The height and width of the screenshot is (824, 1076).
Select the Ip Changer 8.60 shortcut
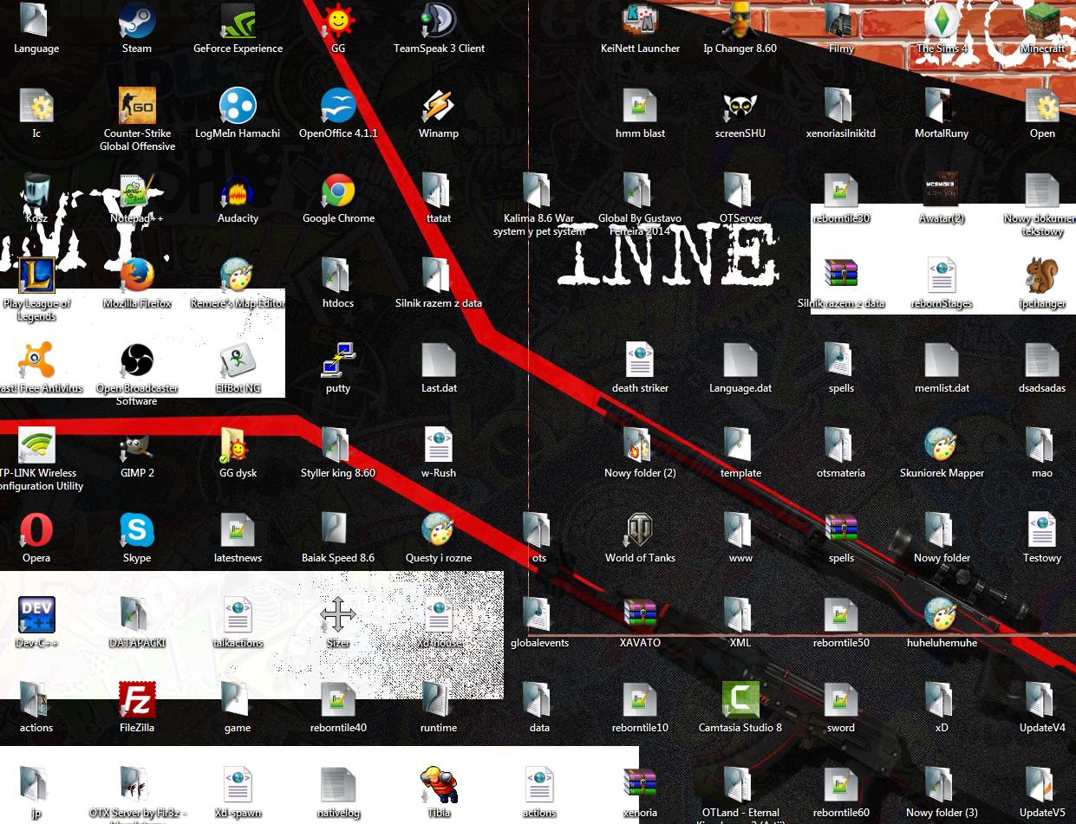click(x=740, y=21)
